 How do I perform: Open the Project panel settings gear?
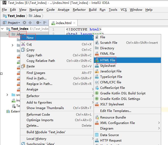click(39, 23)
